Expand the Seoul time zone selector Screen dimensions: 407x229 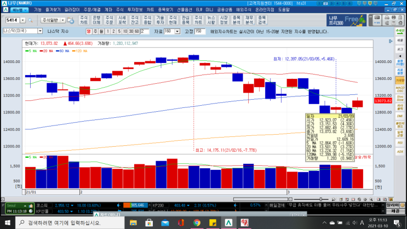25,205
